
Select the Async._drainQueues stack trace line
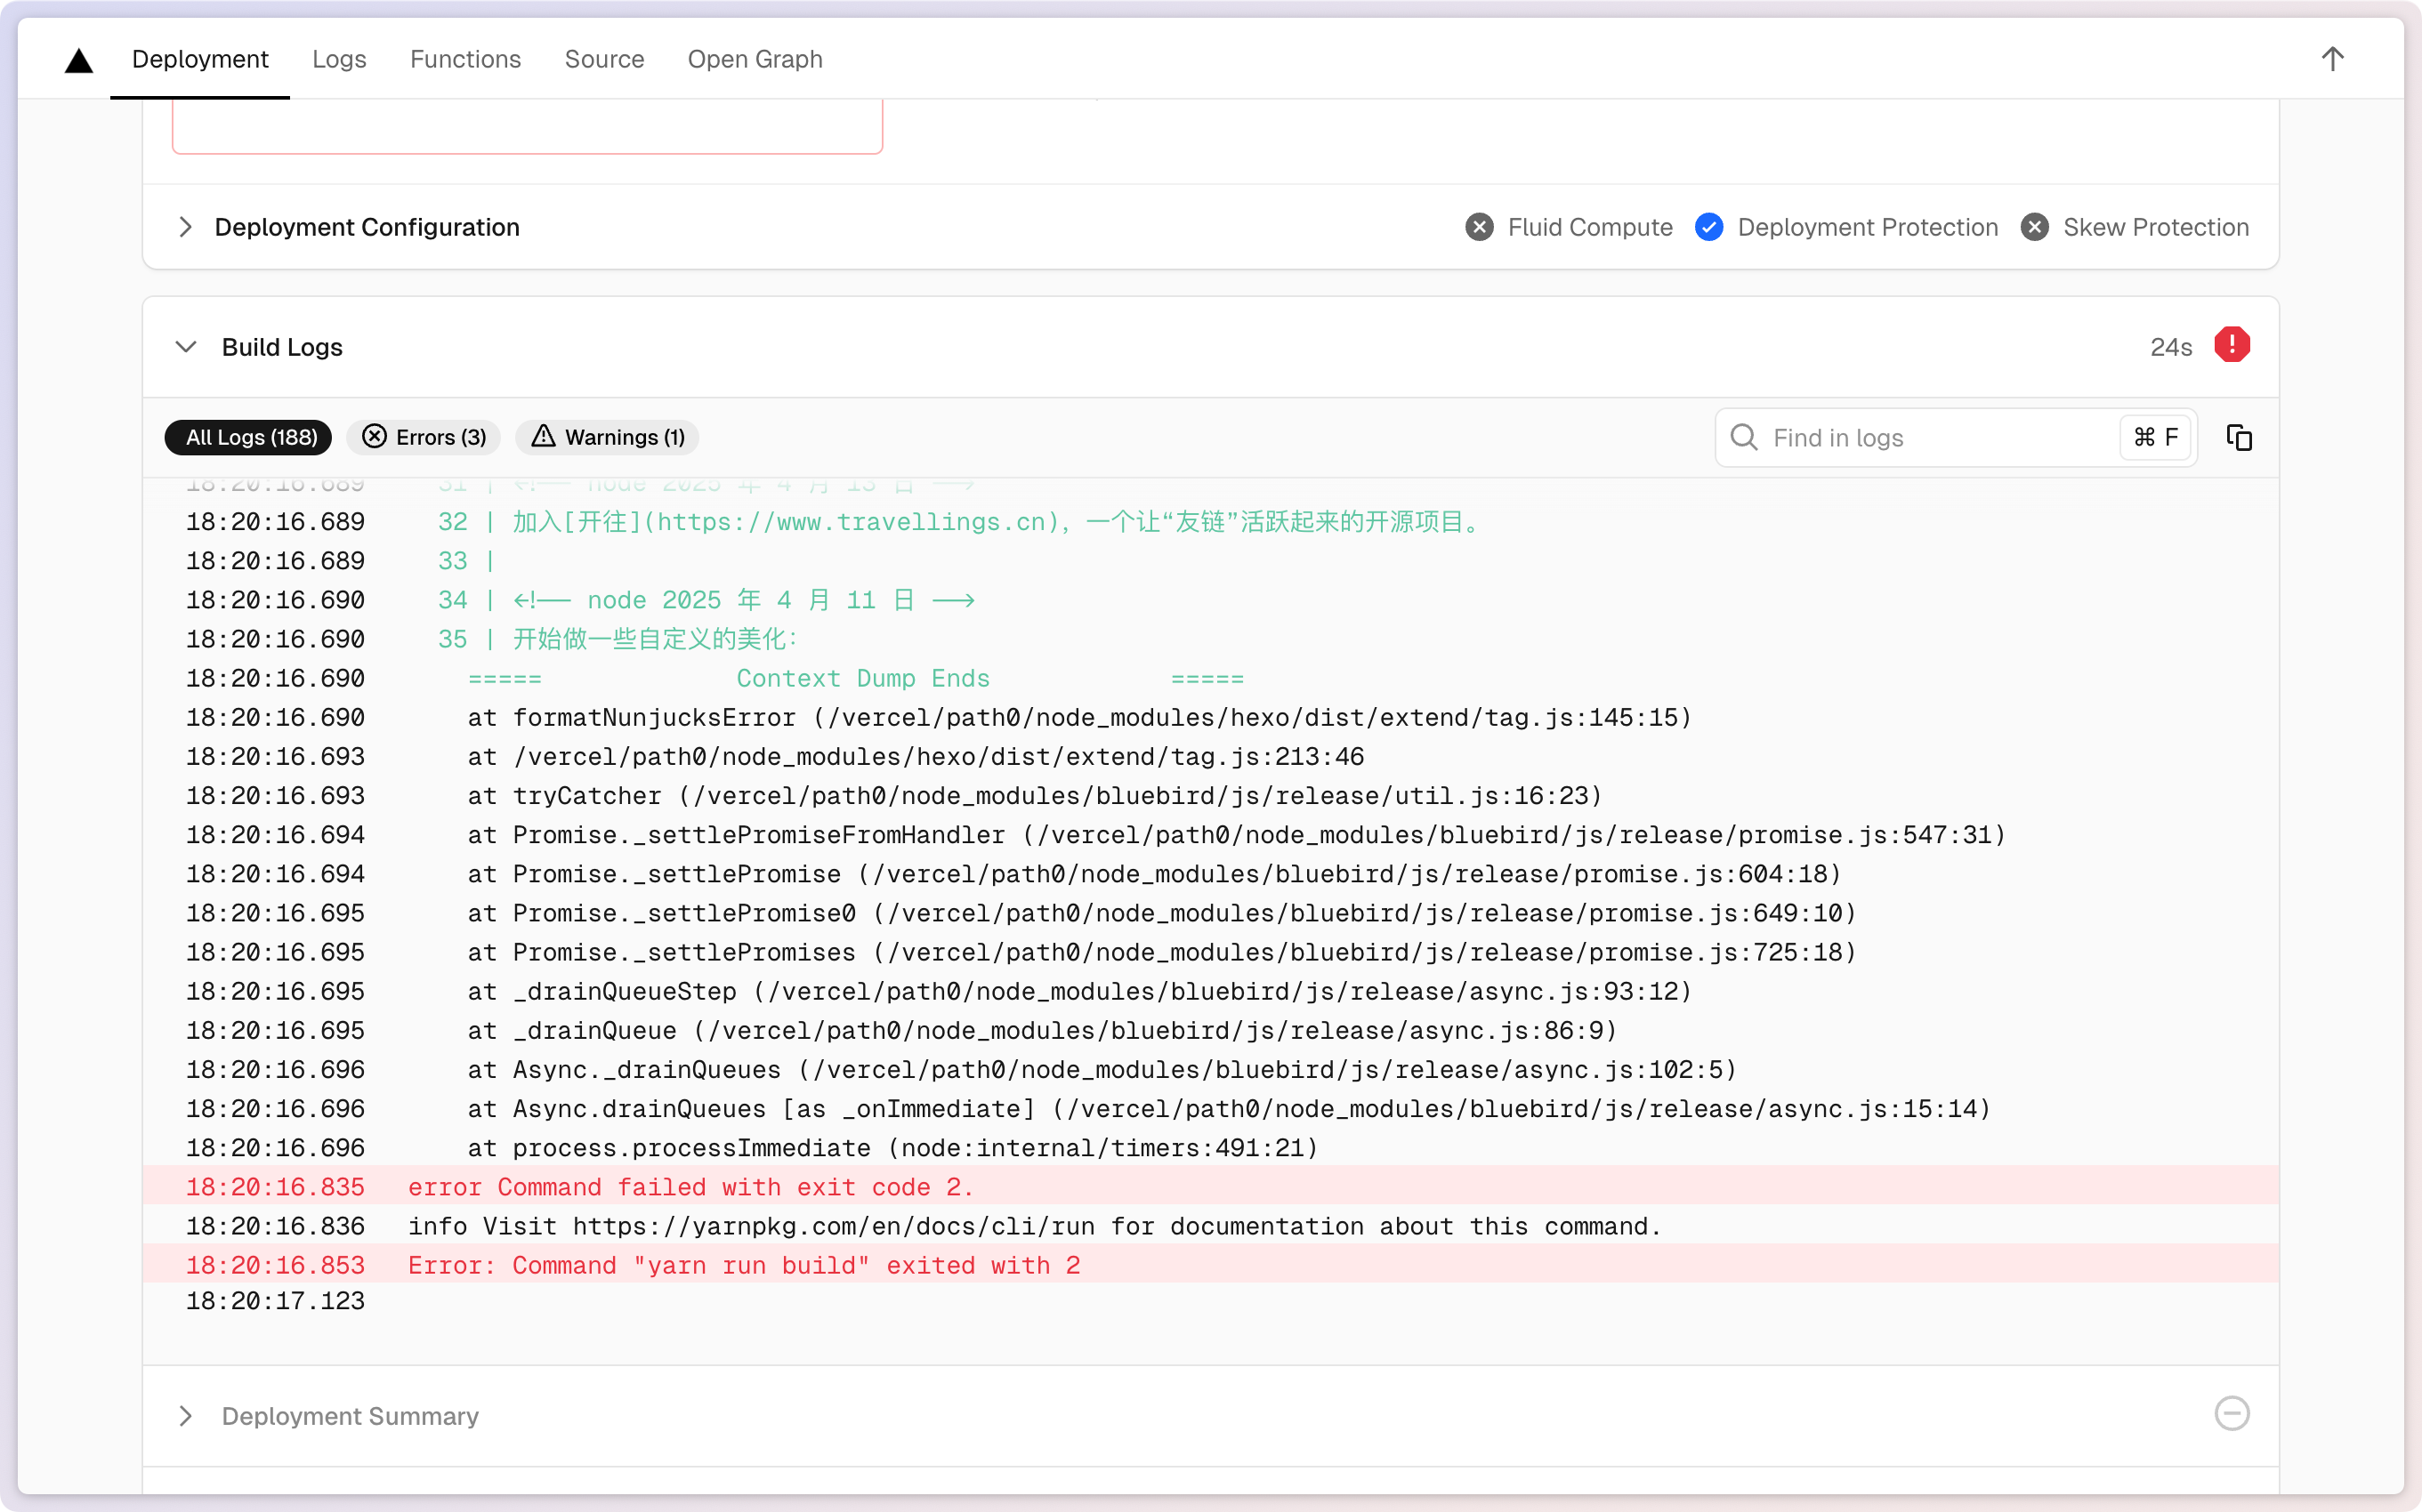point(1210,1070)
